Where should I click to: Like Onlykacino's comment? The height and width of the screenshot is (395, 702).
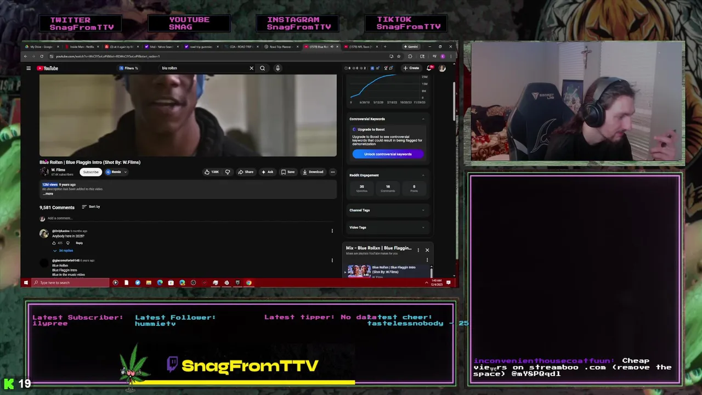pos(54,243)
